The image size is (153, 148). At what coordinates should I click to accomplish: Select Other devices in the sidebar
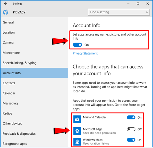click(34, 123)
